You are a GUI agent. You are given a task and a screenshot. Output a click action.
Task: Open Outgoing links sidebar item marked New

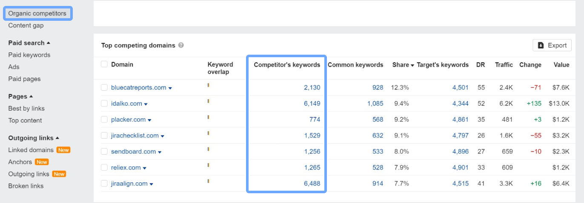click(x=29, y=174)
